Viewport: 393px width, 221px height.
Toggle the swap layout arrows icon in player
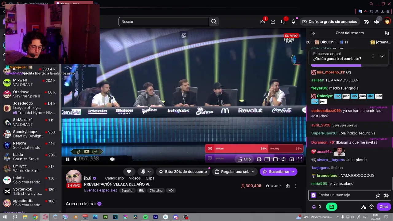tap(283, 159)
